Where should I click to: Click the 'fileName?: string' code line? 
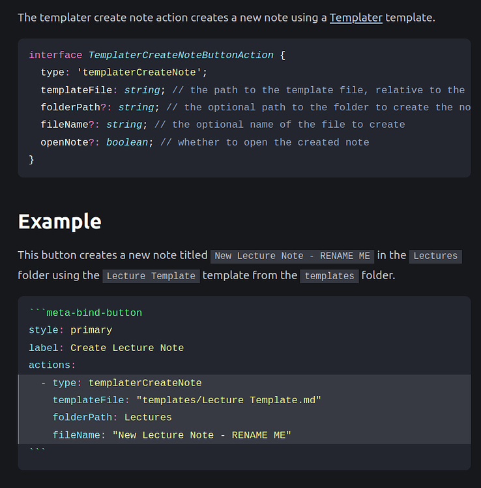223,125
